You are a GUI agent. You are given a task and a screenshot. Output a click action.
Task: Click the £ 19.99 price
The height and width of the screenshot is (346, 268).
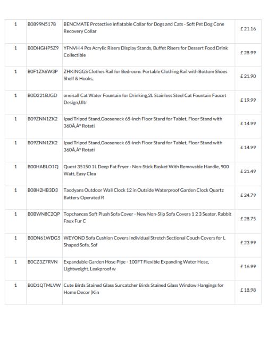pos(248,100)
